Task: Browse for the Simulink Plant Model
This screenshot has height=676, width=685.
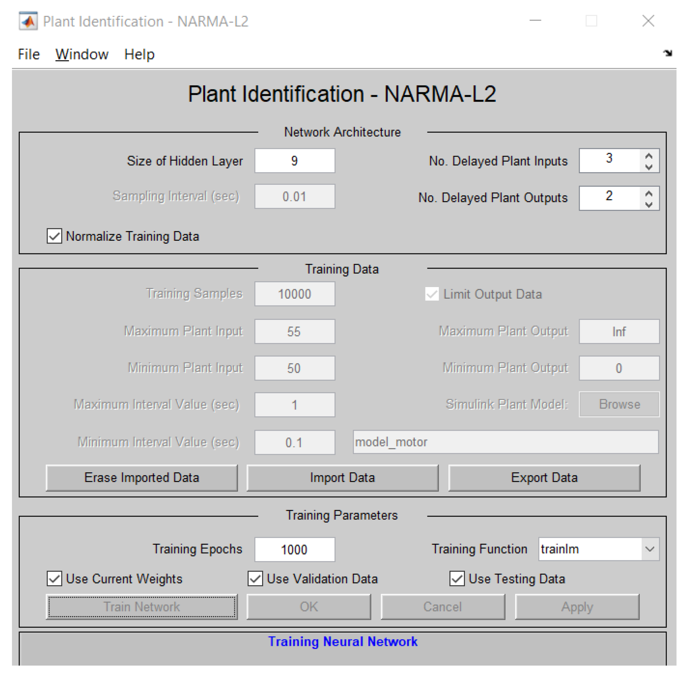Action: click(x=619, y=404)
